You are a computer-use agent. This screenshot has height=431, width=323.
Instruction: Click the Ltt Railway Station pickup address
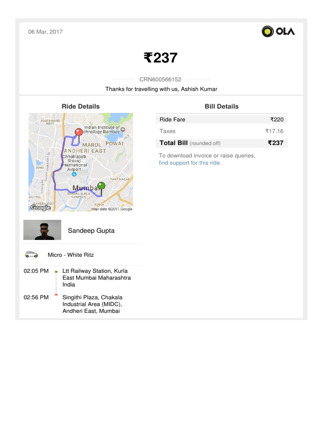pos(96,278)
